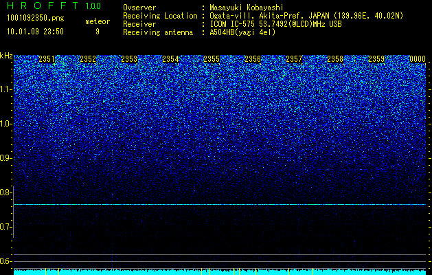Click the 2354 time marker
The width and height of the screenshot is (432, 275).
click(170, 59)
